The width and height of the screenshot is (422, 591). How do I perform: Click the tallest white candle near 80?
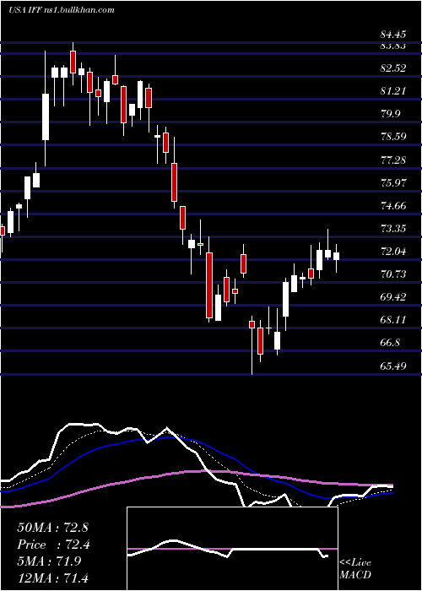46,117
